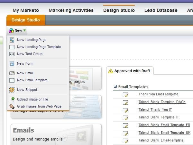193x145 pixels.
Task: Click the colorful New button icon
Action: click(11, 30)
